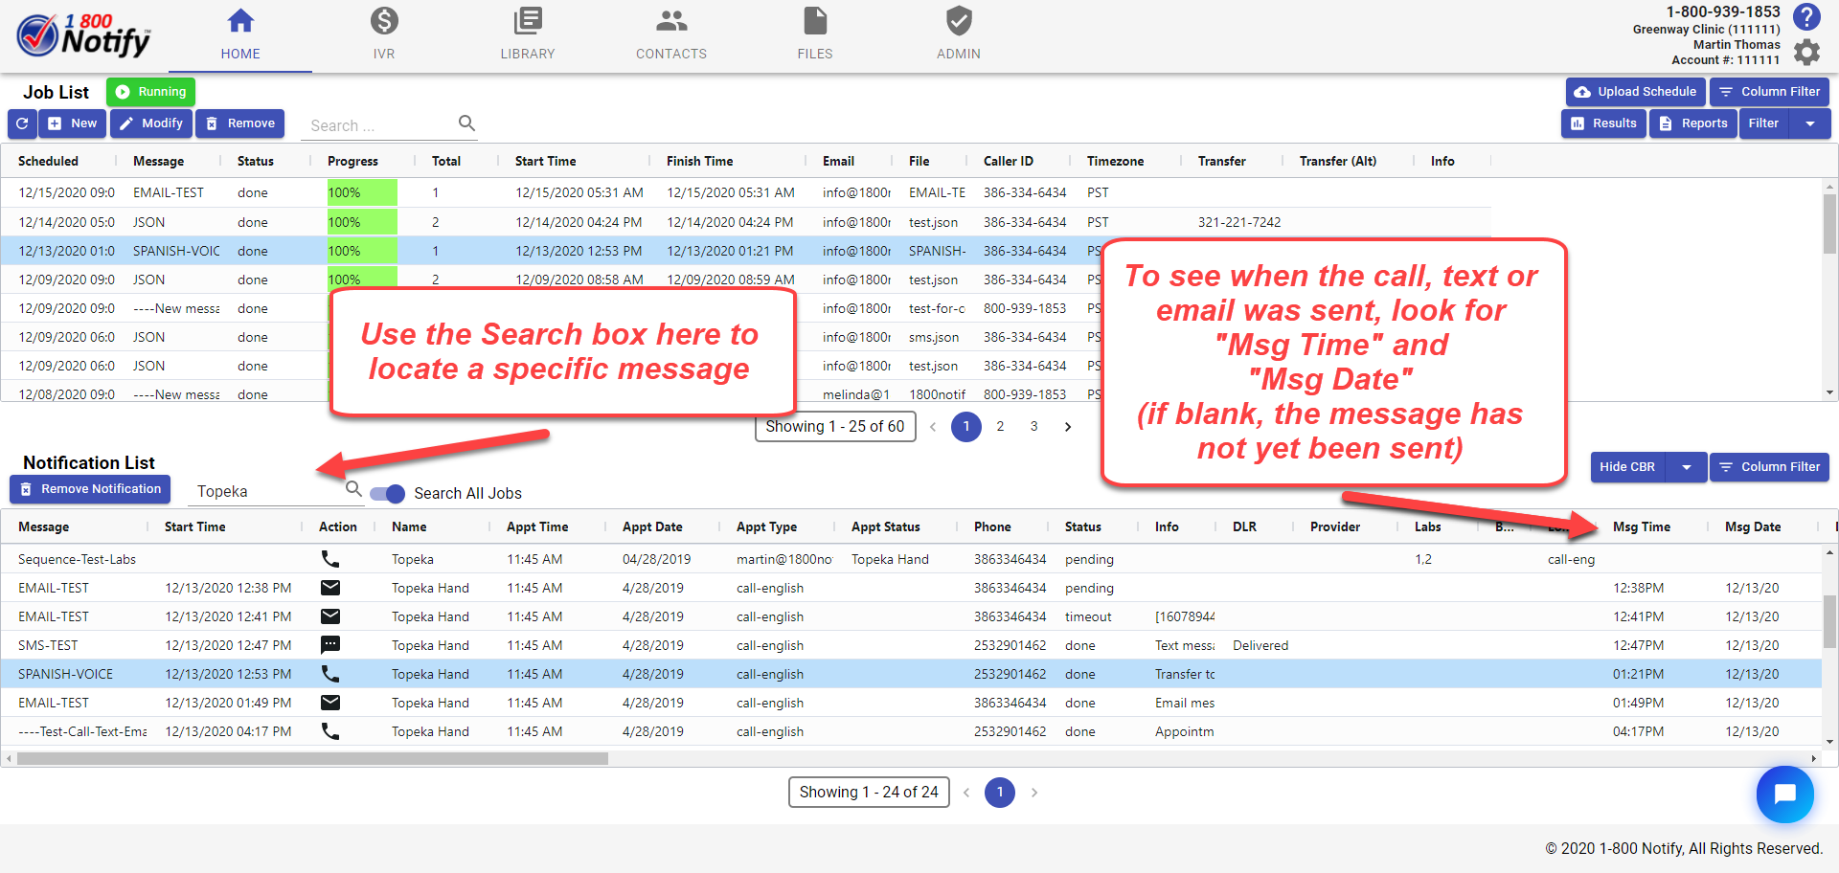Click the refresh icon in Job List
Viewport: 1839px width, 873px height.
point(22,123)
